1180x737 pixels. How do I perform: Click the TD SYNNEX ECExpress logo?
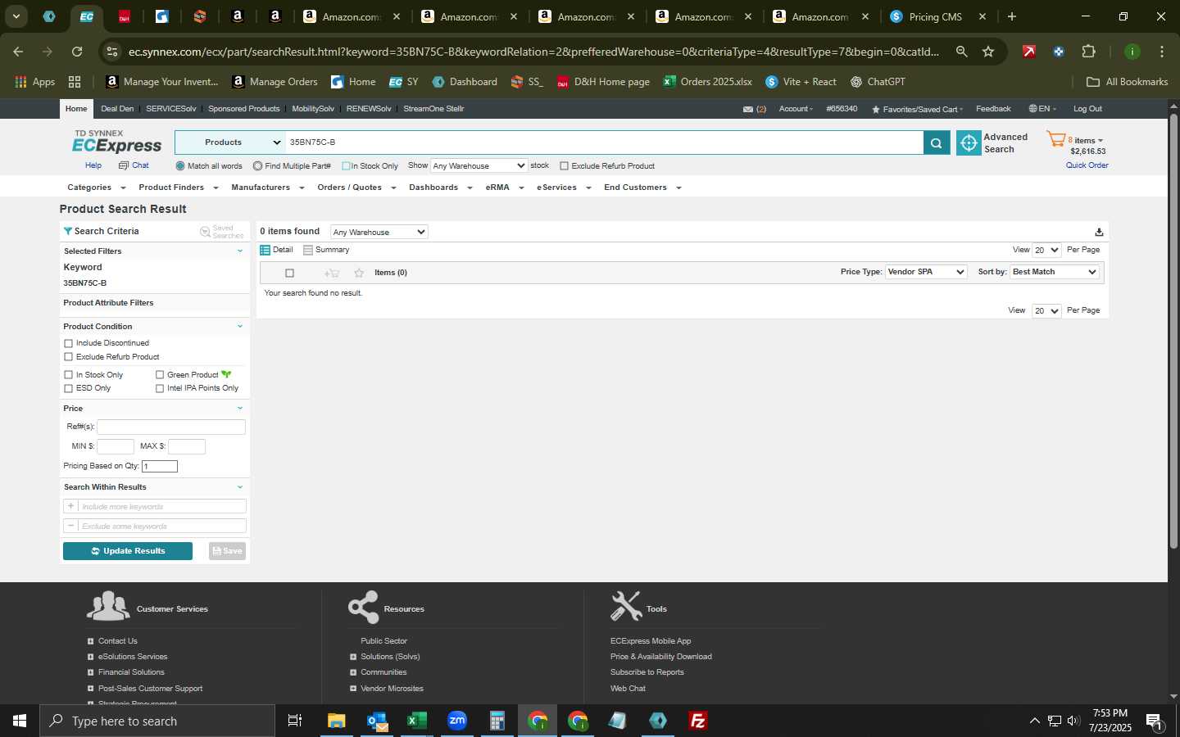[117, 142]
